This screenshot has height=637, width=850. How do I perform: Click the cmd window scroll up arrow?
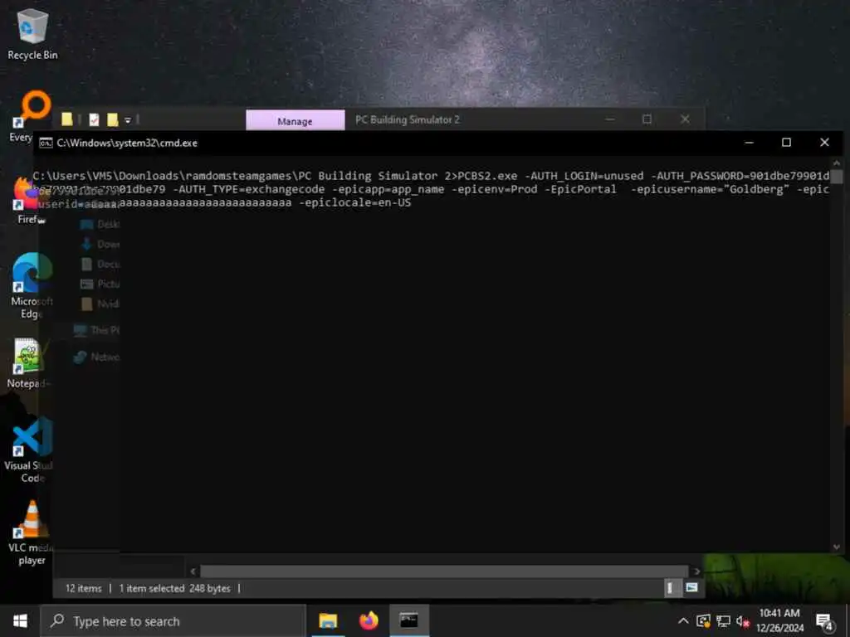837,163
